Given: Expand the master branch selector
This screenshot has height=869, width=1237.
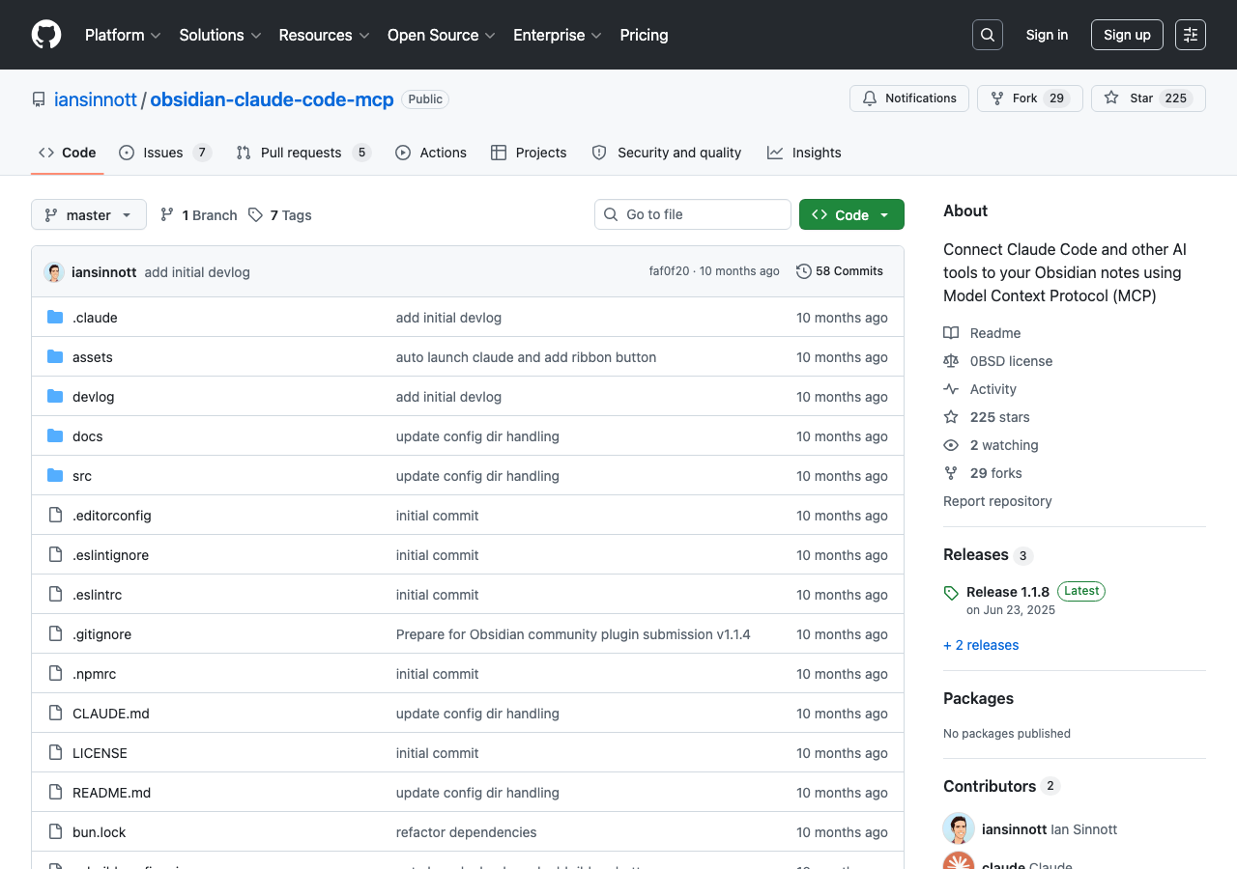Looking at the screenshot, I should coord(89,215).
